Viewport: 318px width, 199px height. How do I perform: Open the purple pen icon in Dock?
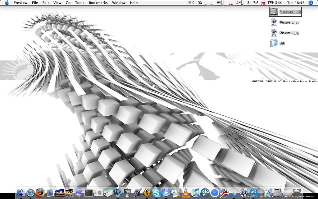[x=137, y=193]
